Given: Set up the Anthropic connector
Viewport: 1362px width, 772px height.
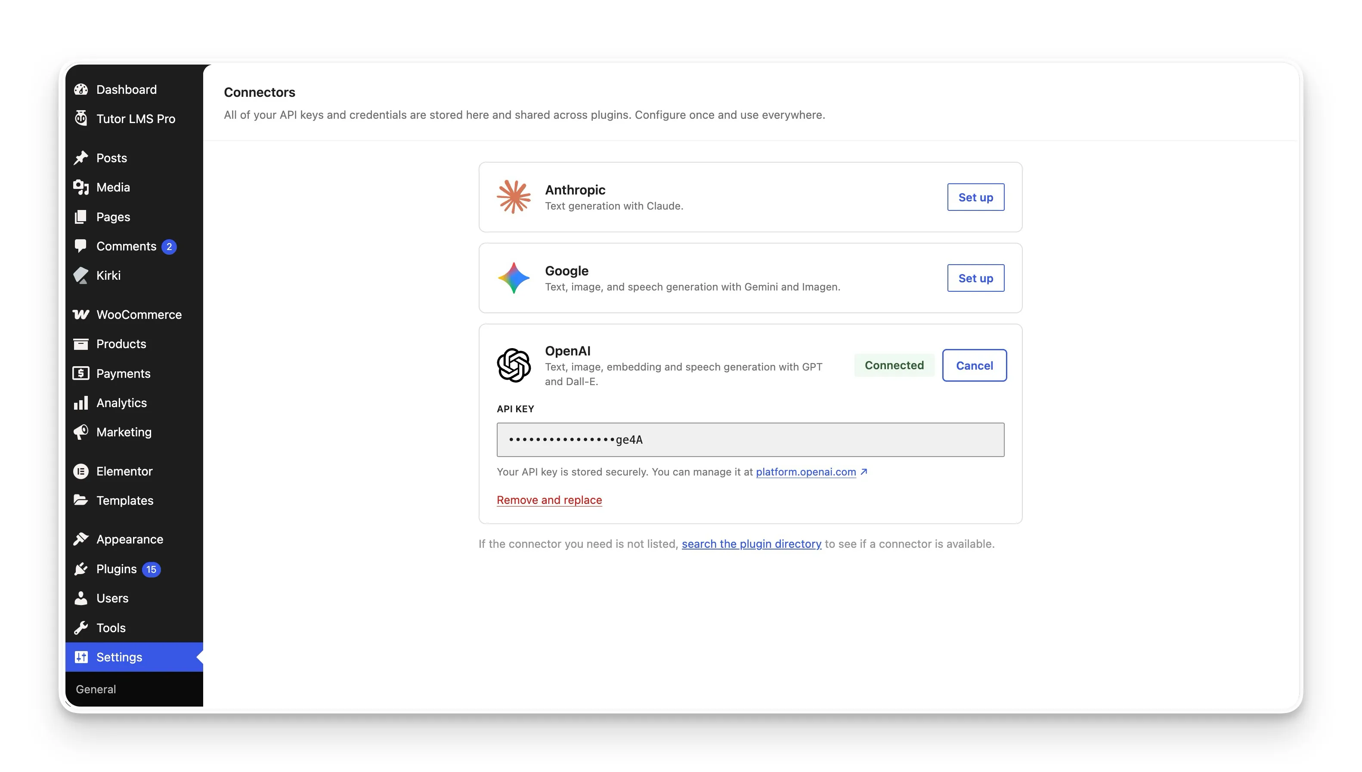Looking at the screenshot, I should click(x=975, y=197).
